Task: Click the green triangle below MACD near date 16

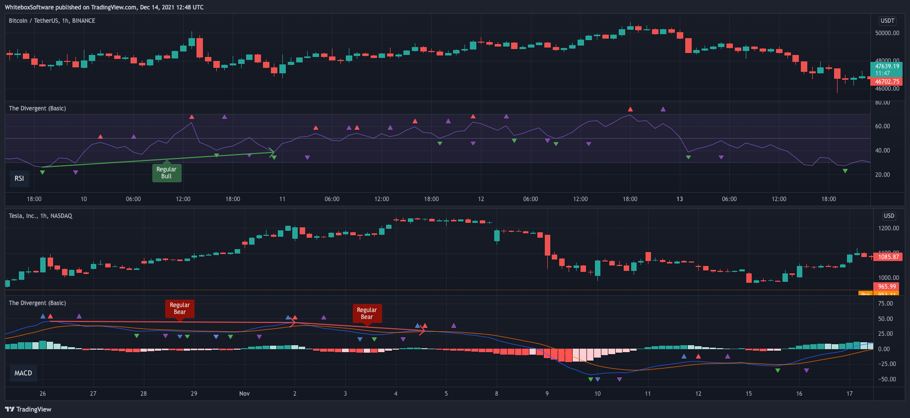Action: click(778, 370)
